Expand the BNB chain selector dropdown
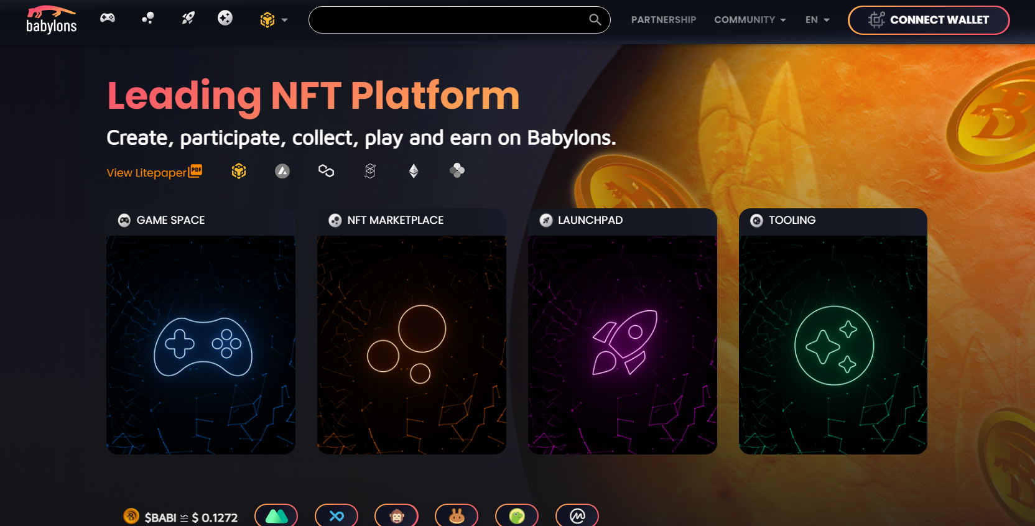The image size is (1035, 526). 274,20
